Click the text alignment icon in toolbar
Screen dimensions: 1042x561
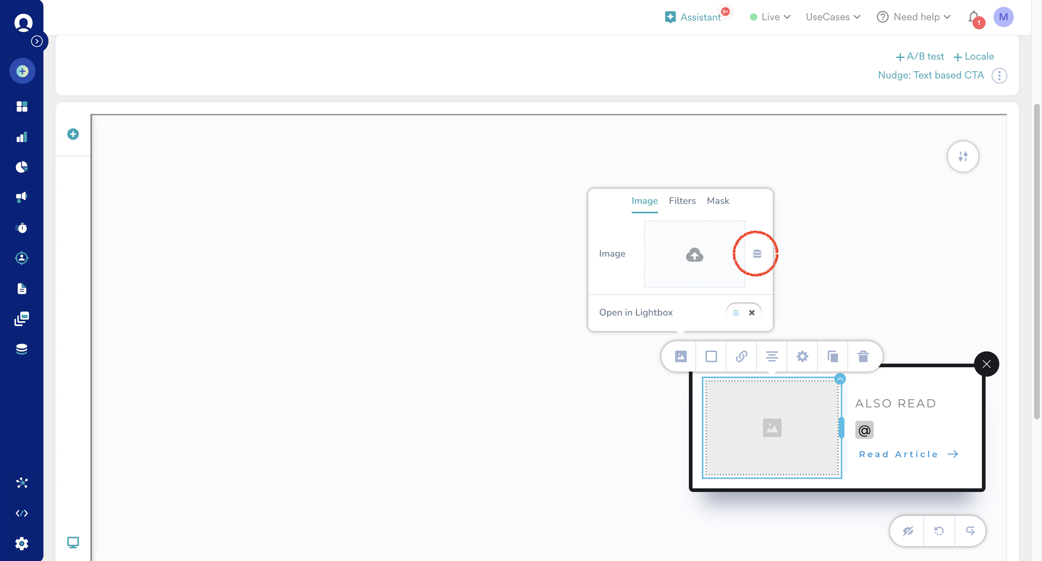tap(771, 356)
